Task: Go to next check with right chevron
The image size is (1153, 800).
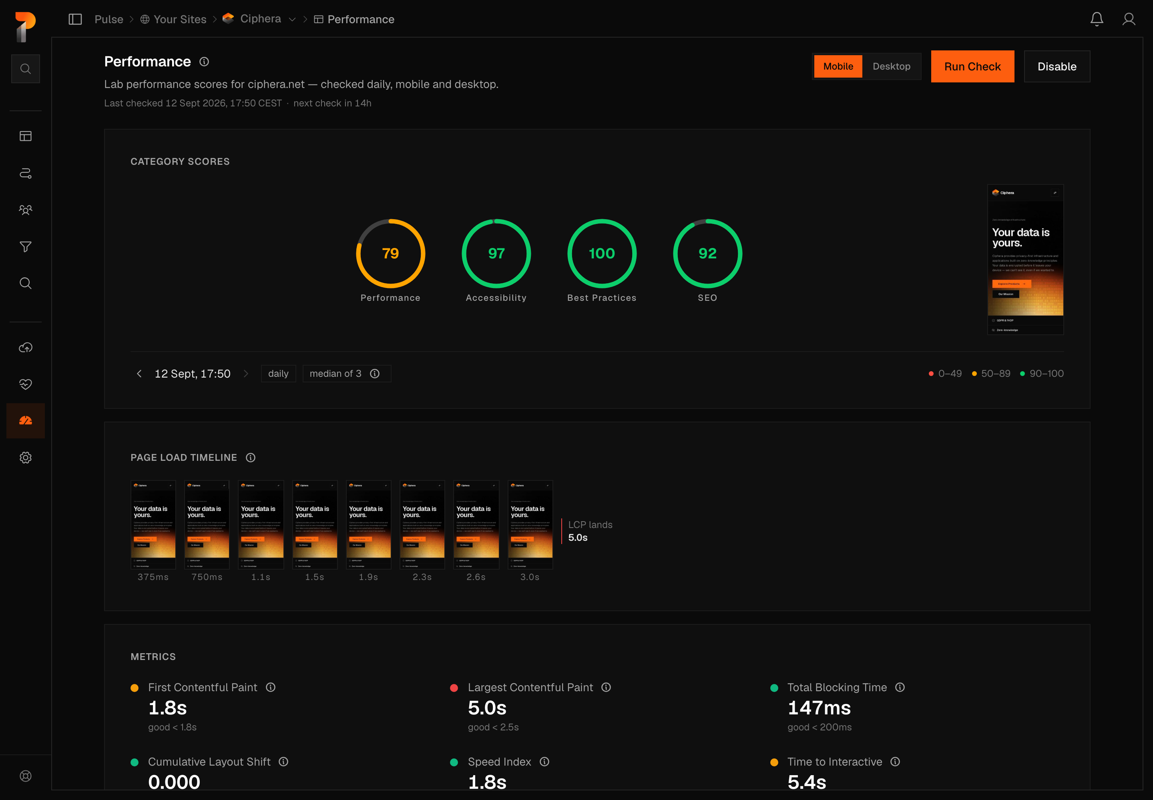Action: point(246,374)
